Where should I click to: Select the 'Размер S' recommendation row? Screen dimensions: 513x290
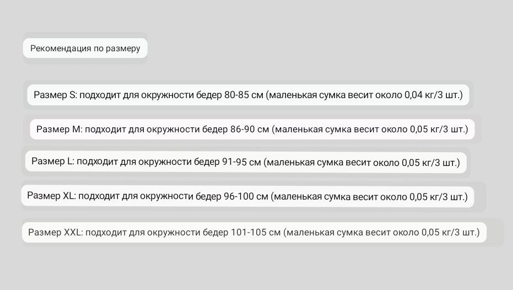248,95
